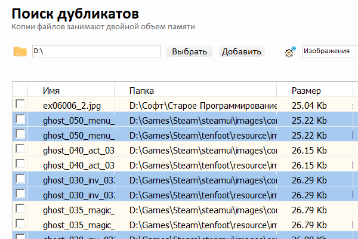Tick the checkbox for ghost_050_menu_ in the steamui folder
Image resolution: width=358 pixels, height=239 pixels.
click(x=20, y=119)
